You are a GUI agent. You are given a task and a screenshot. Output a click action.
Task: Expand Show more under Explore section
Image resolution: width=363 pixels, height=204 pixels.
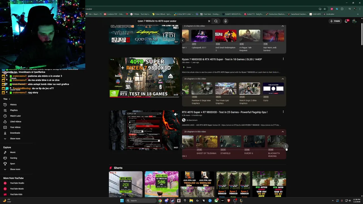coord(15,169)
